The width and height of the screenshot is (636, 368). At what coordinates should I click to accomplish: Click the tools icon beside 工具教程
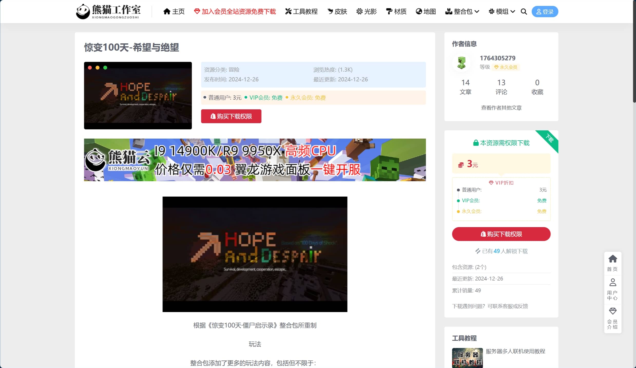tap(288, 11)
